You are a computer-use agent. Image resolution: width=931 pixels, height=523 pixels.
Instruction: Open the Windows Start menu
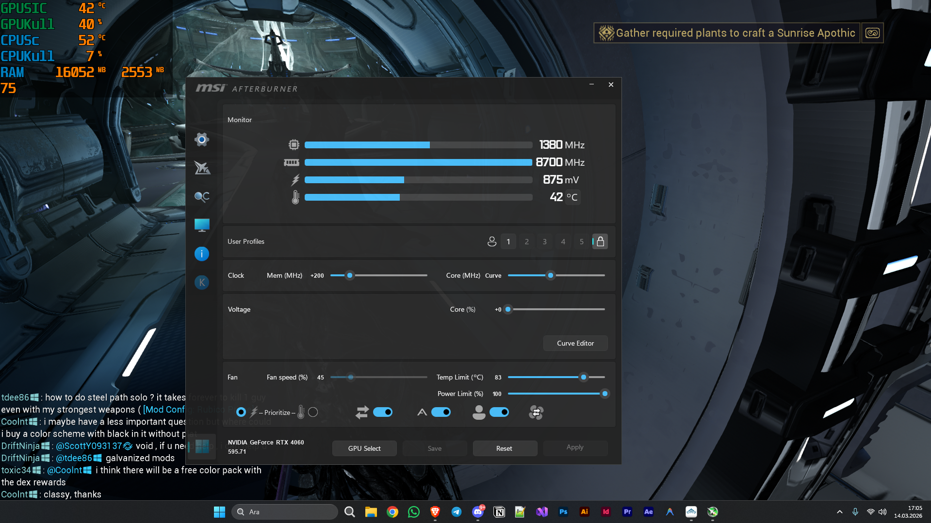(x=219, y=512)
